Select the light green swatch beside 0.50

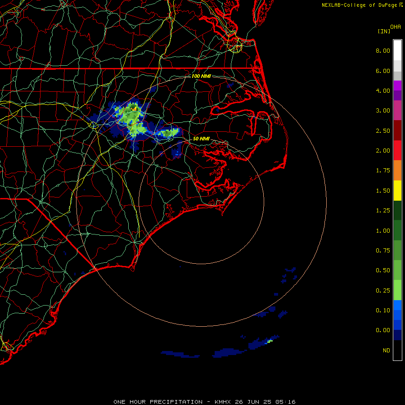point(397,270)
